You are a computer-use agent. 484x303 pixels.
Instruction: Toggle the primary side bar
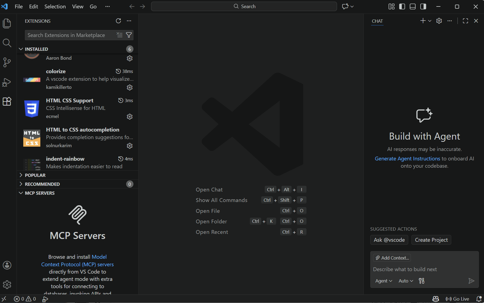click(x=402, y=6)
